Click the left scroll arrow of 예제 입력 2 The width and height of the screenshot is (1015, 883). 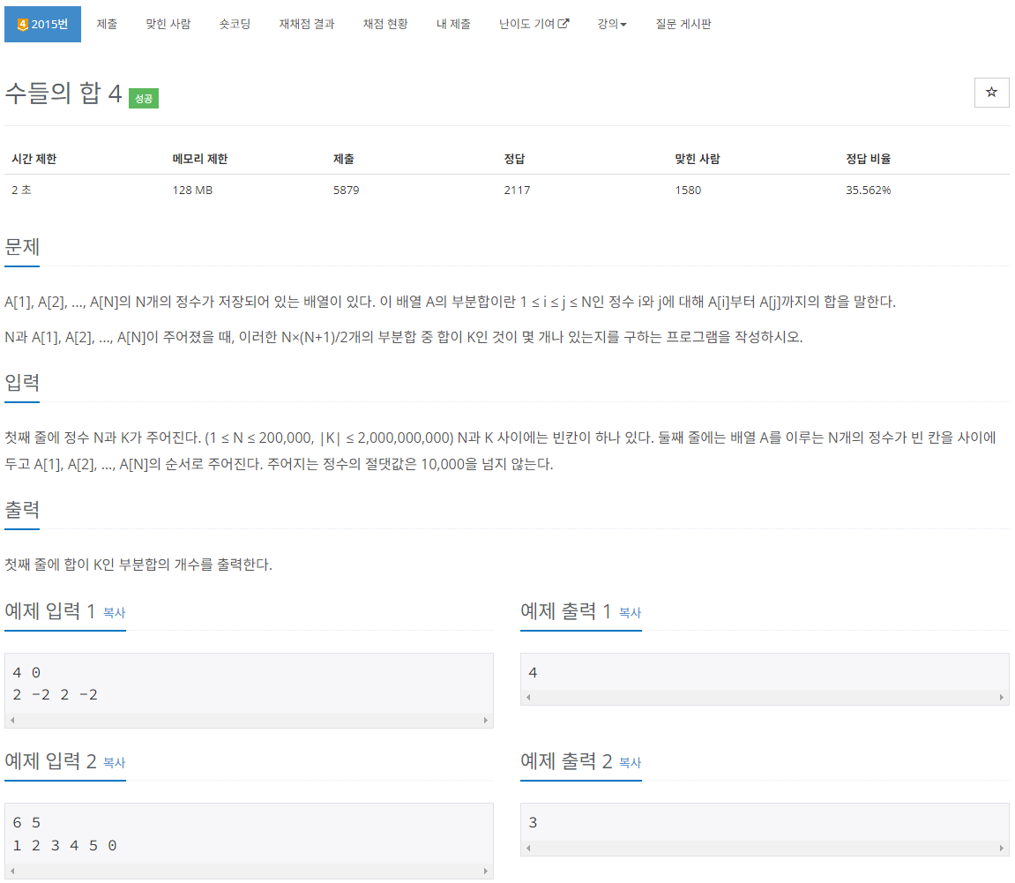12,871
